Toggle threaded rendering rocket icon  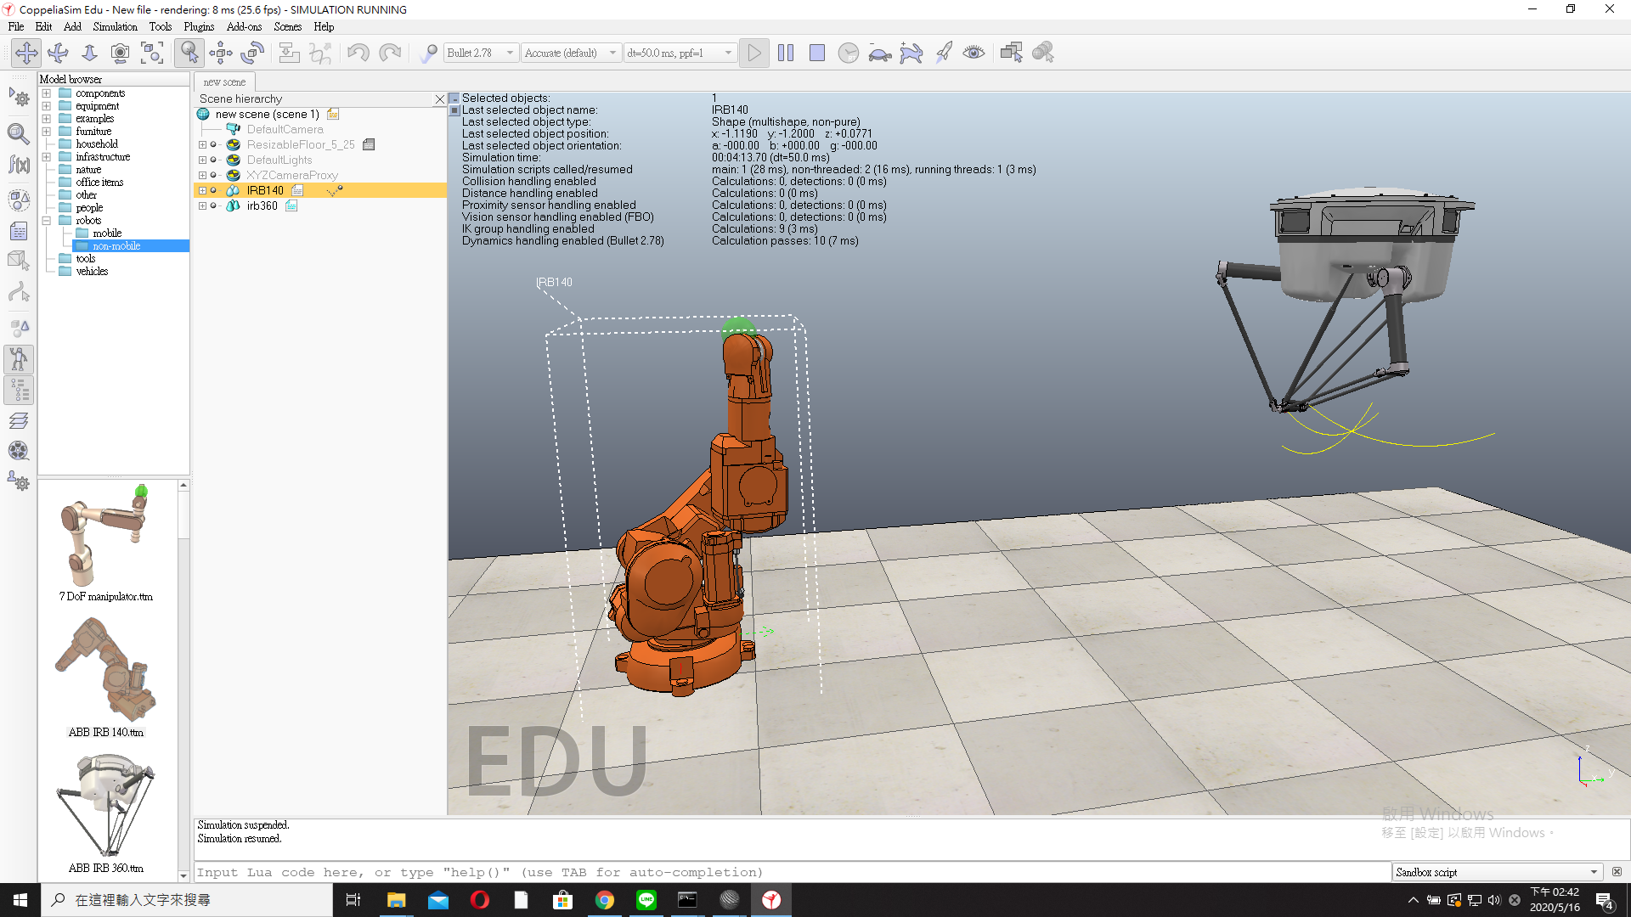tap(943, 53)
